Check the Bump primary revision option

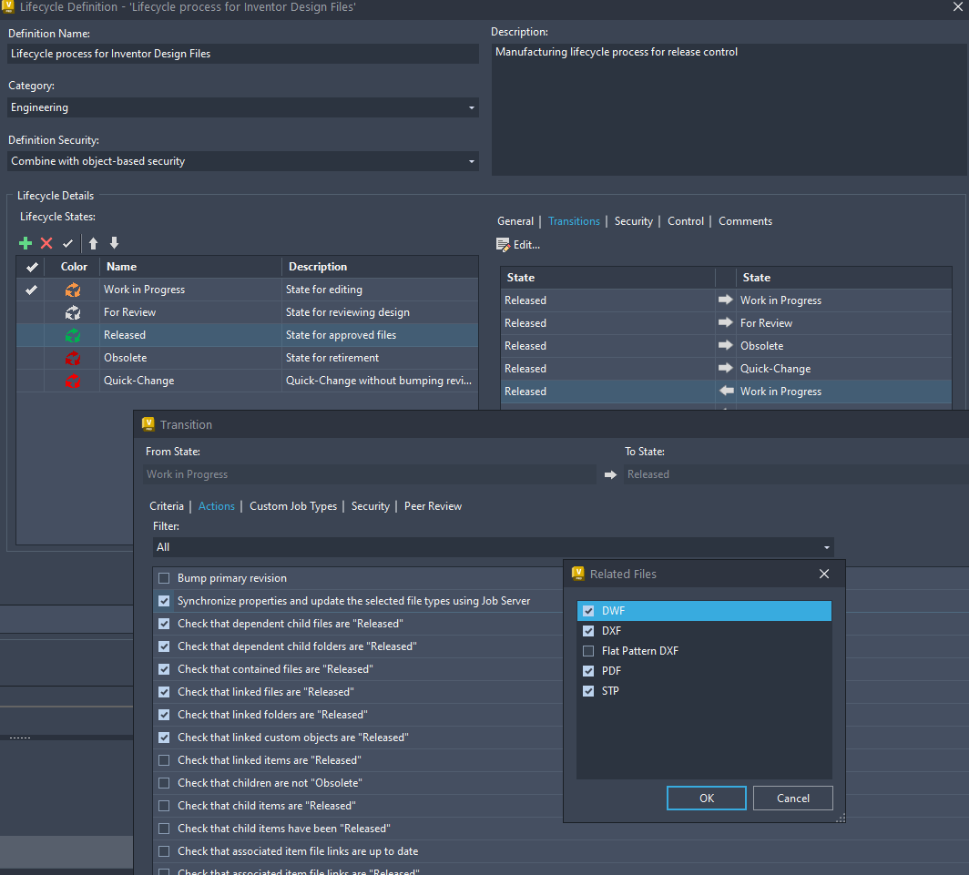coord(164,577)
